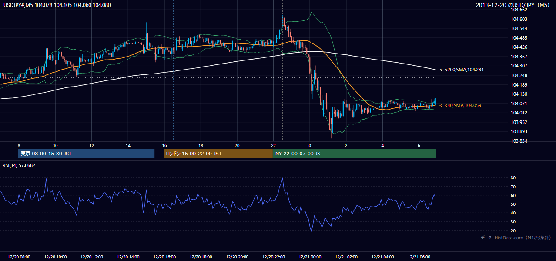Click the 12/20 14:00 bottom time label
The height and width of the screenshot is (261, 556).
click(128, 257)
